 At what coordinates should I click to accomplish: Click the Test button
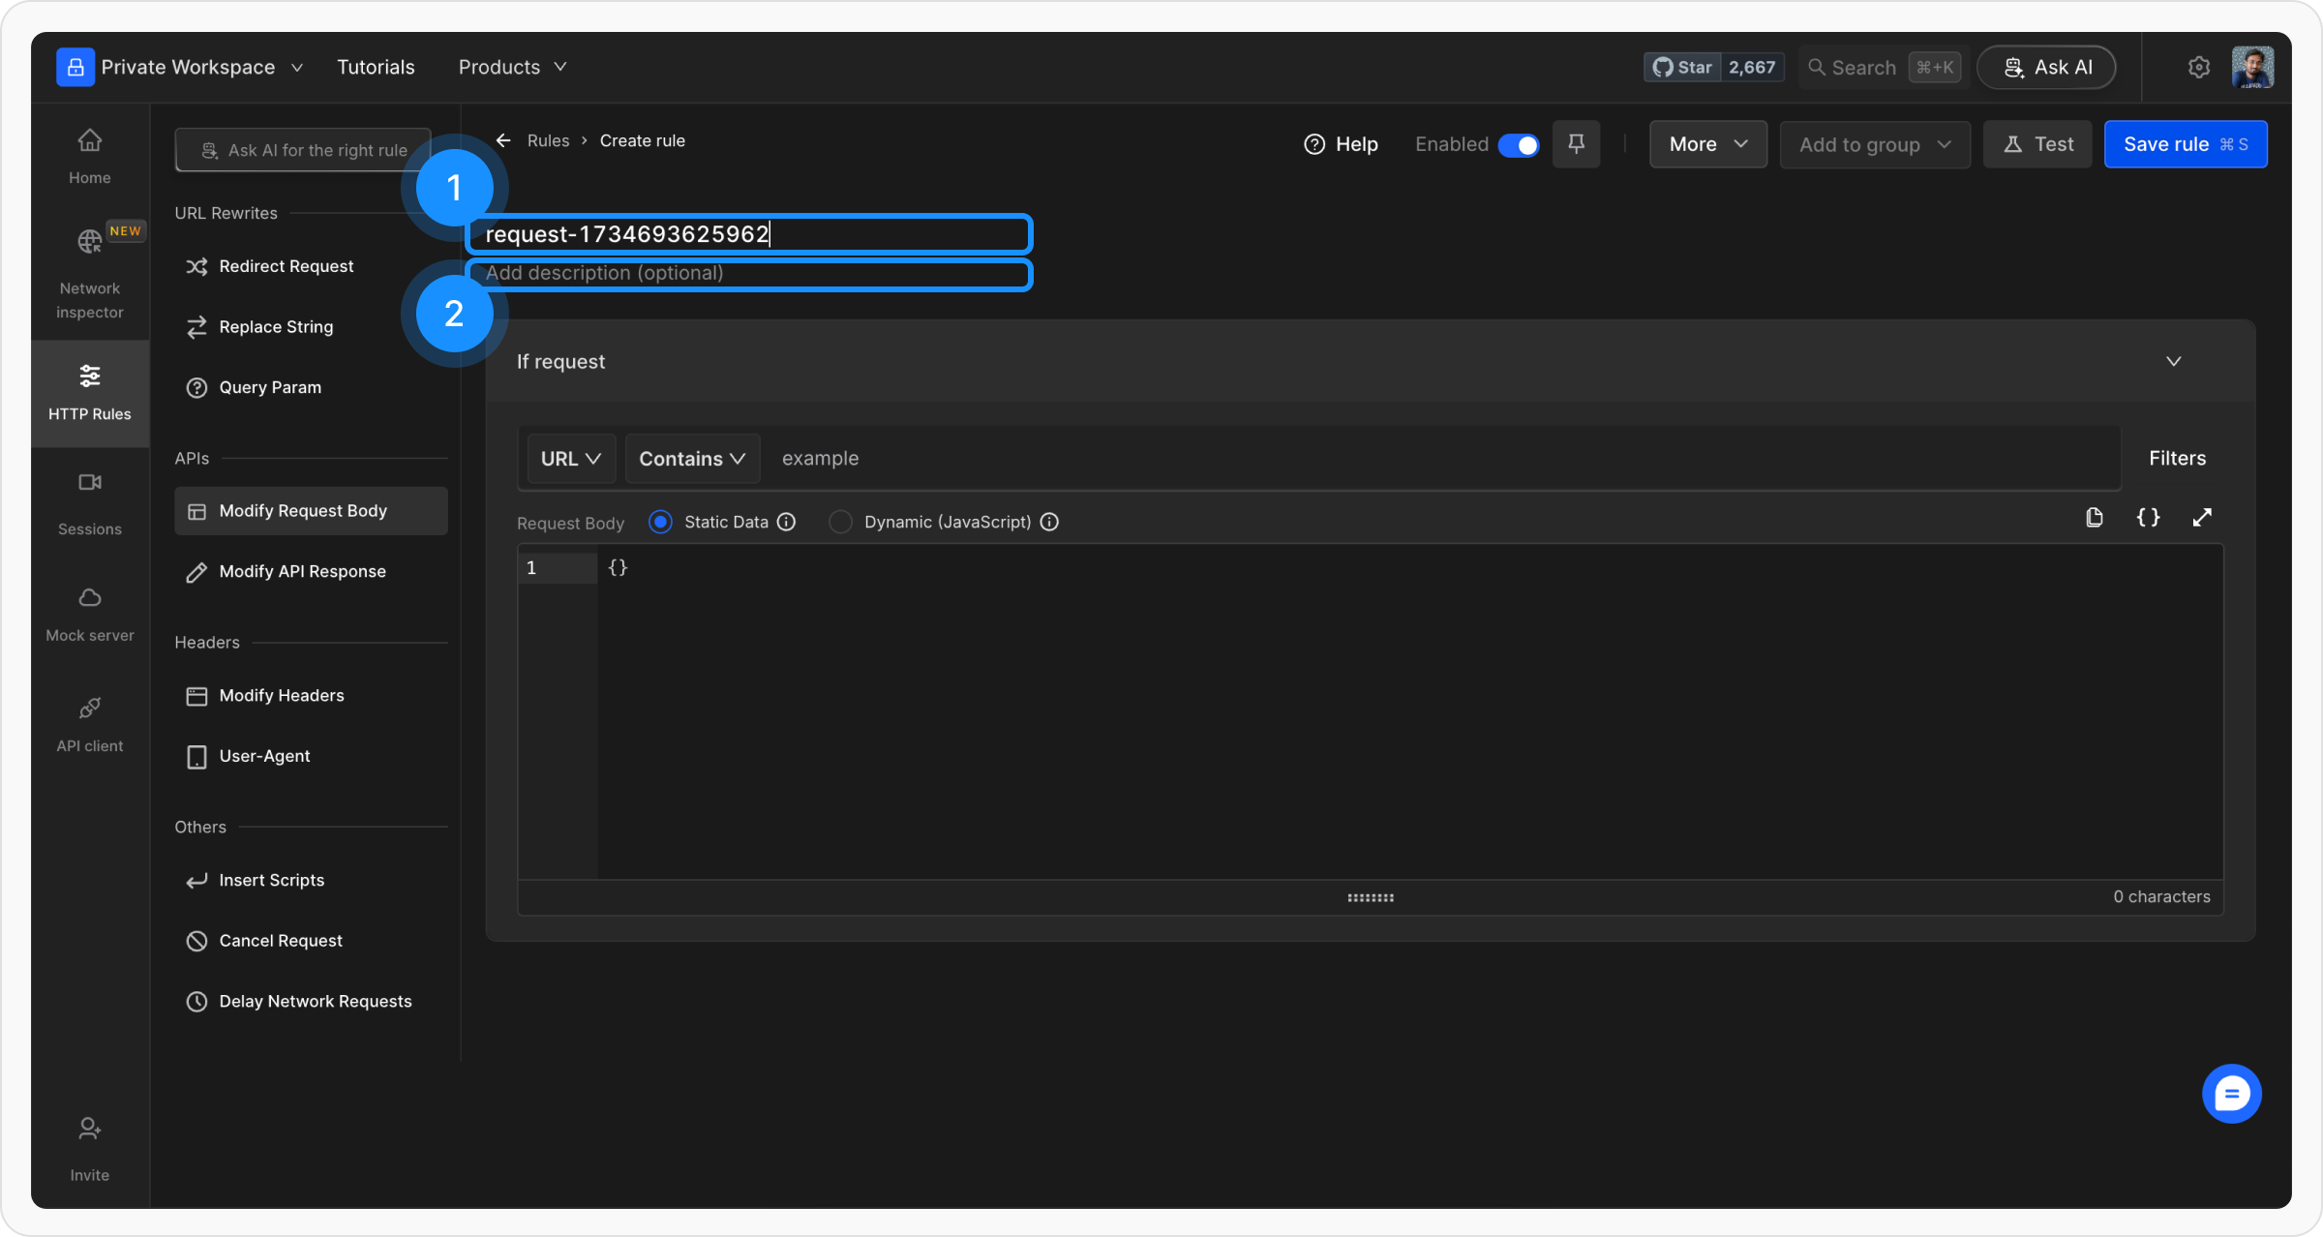[2037, 144]
